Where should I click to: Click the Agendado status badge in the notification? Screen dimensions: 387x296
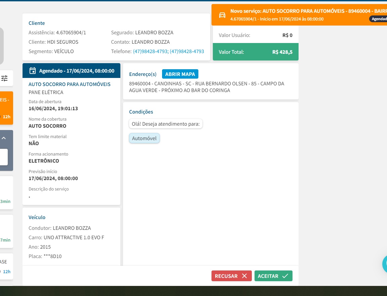pos(378,19)
